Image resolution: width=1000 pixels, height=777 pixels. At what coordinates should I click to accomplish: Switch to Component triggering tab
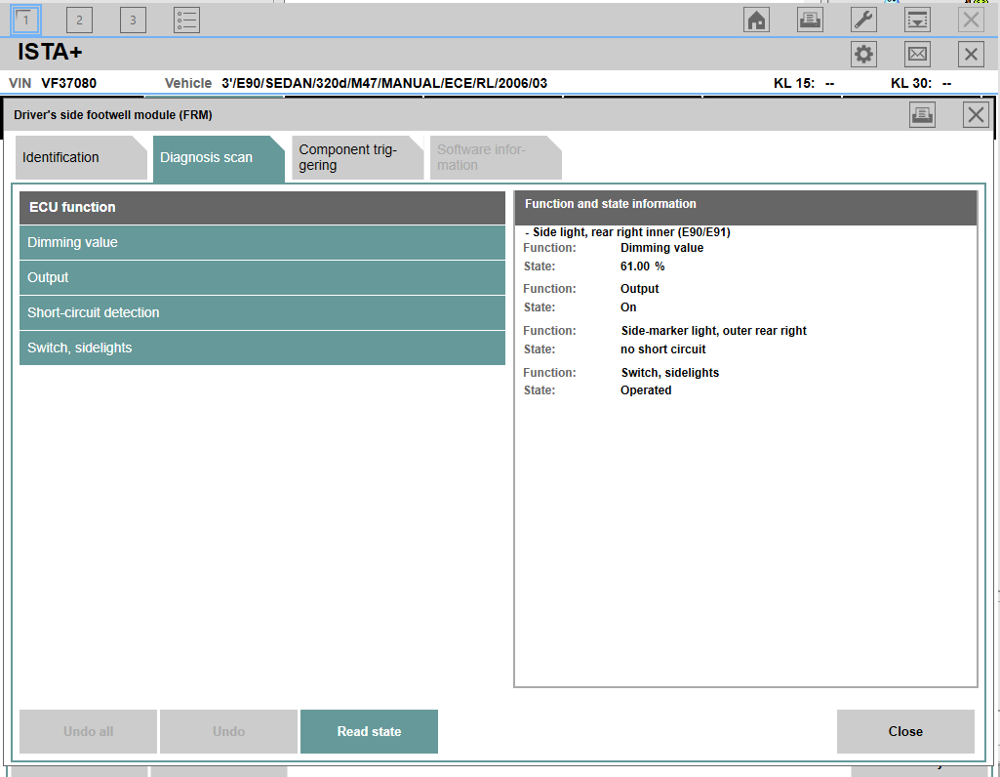(x=358, y=157)
